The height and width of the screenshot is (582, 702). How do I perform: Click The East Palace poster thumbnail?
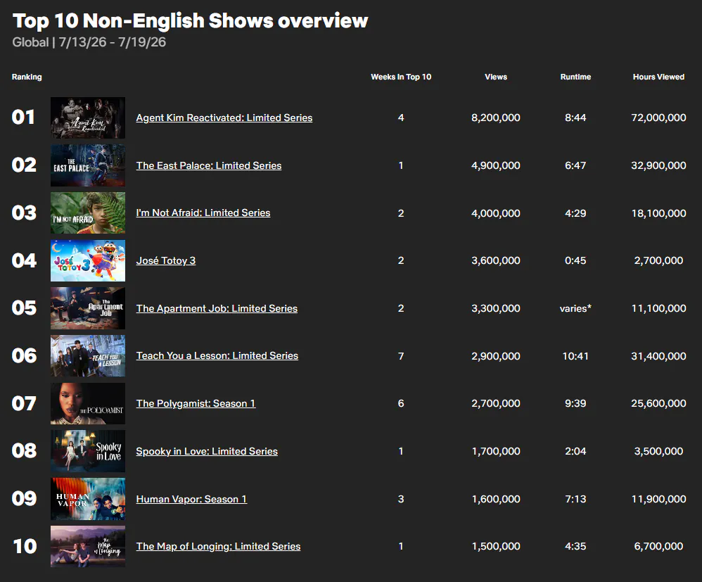(x=88, y=165)
